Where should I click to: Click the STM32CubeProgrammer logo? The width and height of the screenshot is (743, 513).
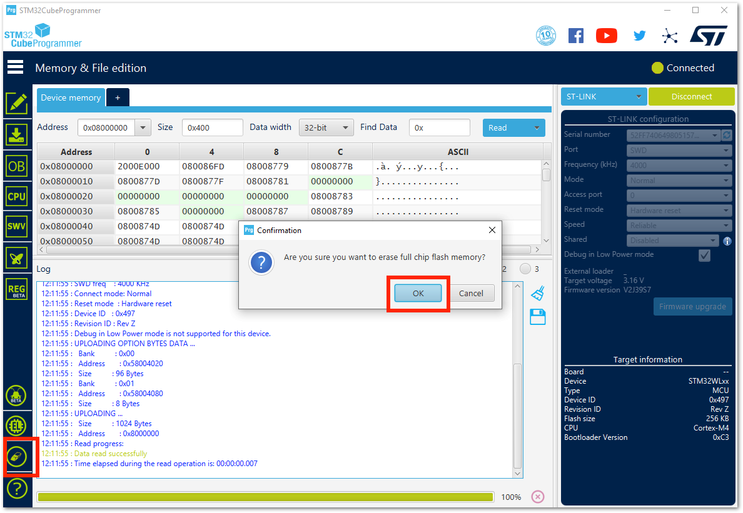tap(43, 36)
